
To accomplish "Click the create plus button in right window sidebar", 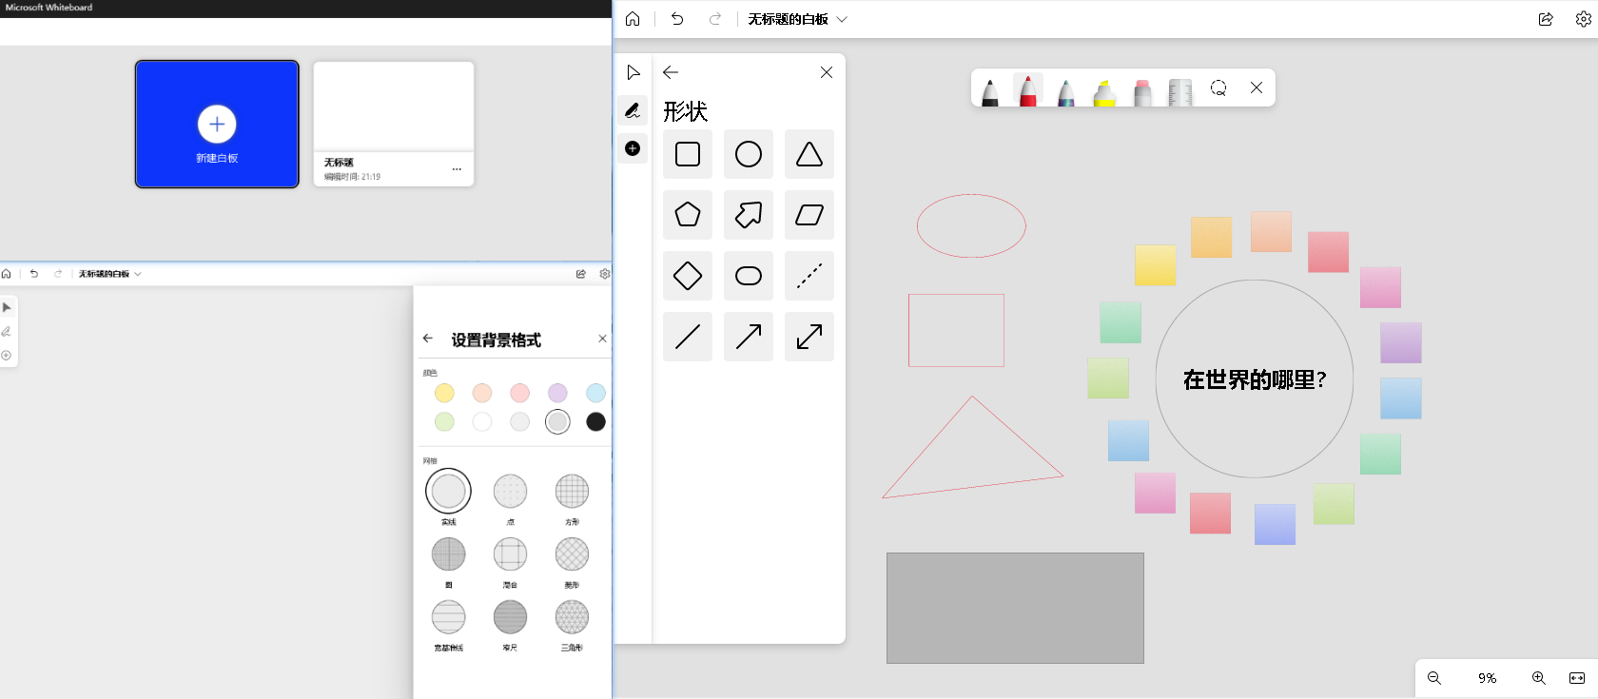I will (x=633, y=148).
